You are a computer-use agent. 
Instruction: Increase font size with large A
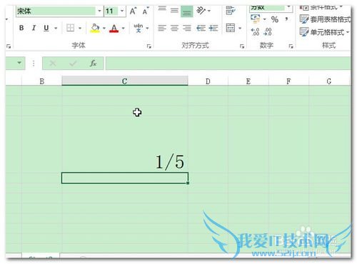(133, 11)
